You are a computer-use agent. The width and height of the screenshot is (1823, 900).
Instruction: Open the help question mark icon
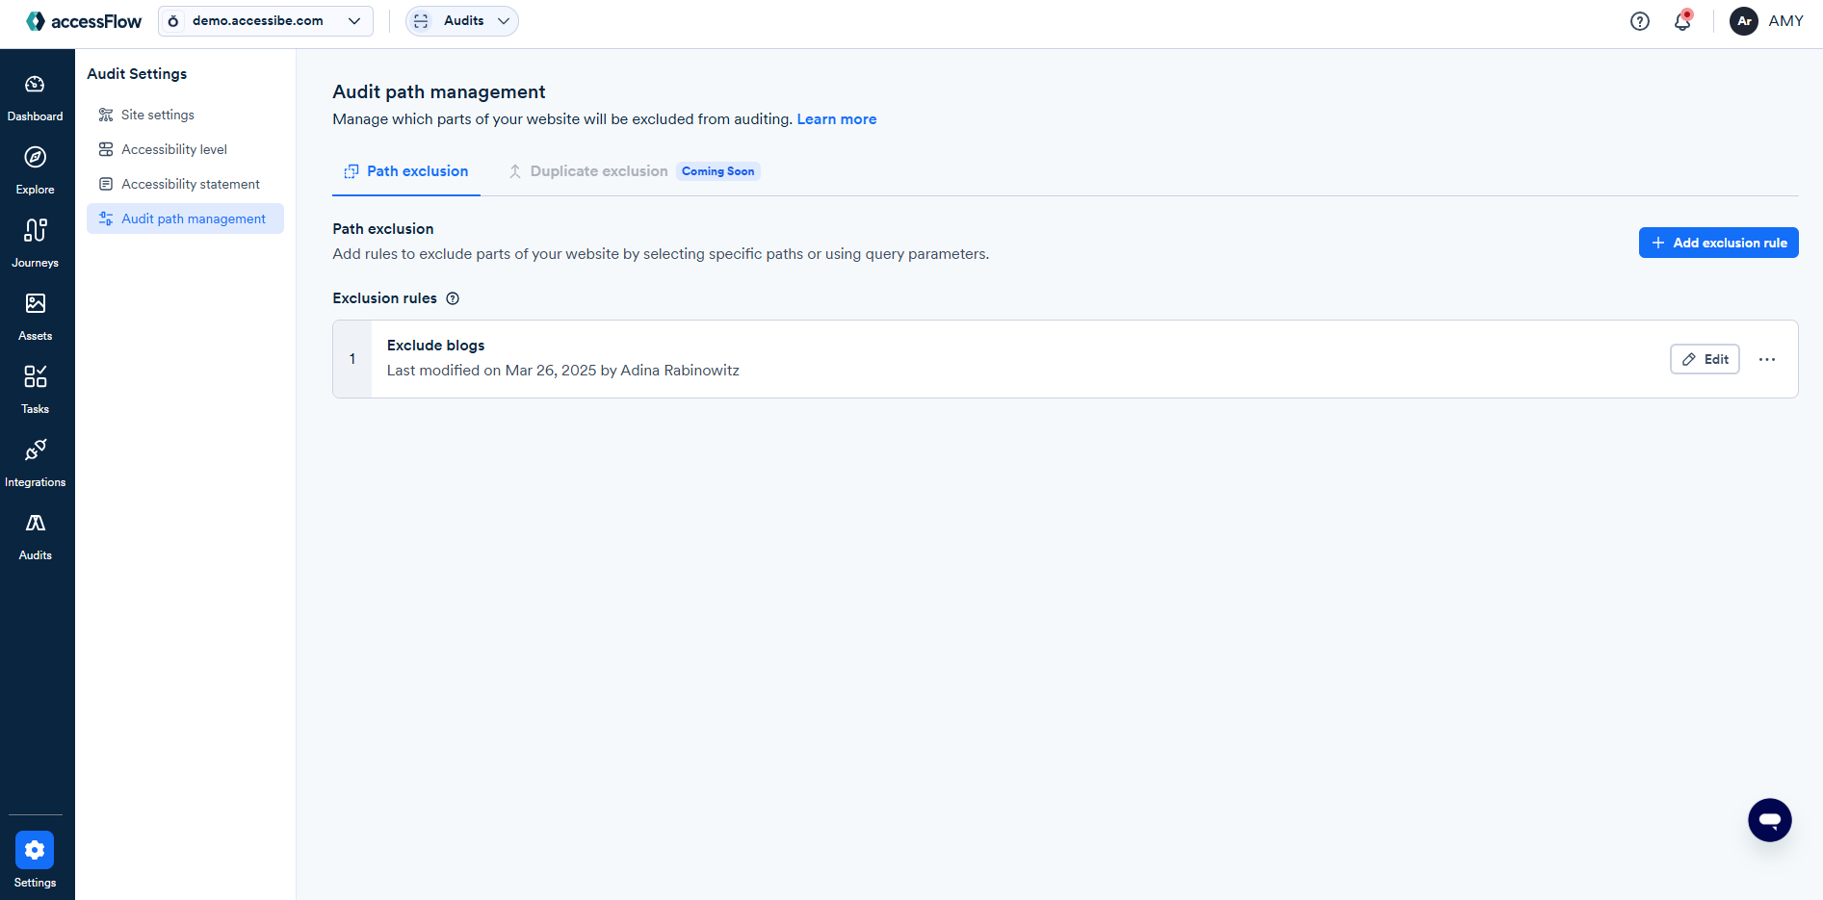(1639, 21)
